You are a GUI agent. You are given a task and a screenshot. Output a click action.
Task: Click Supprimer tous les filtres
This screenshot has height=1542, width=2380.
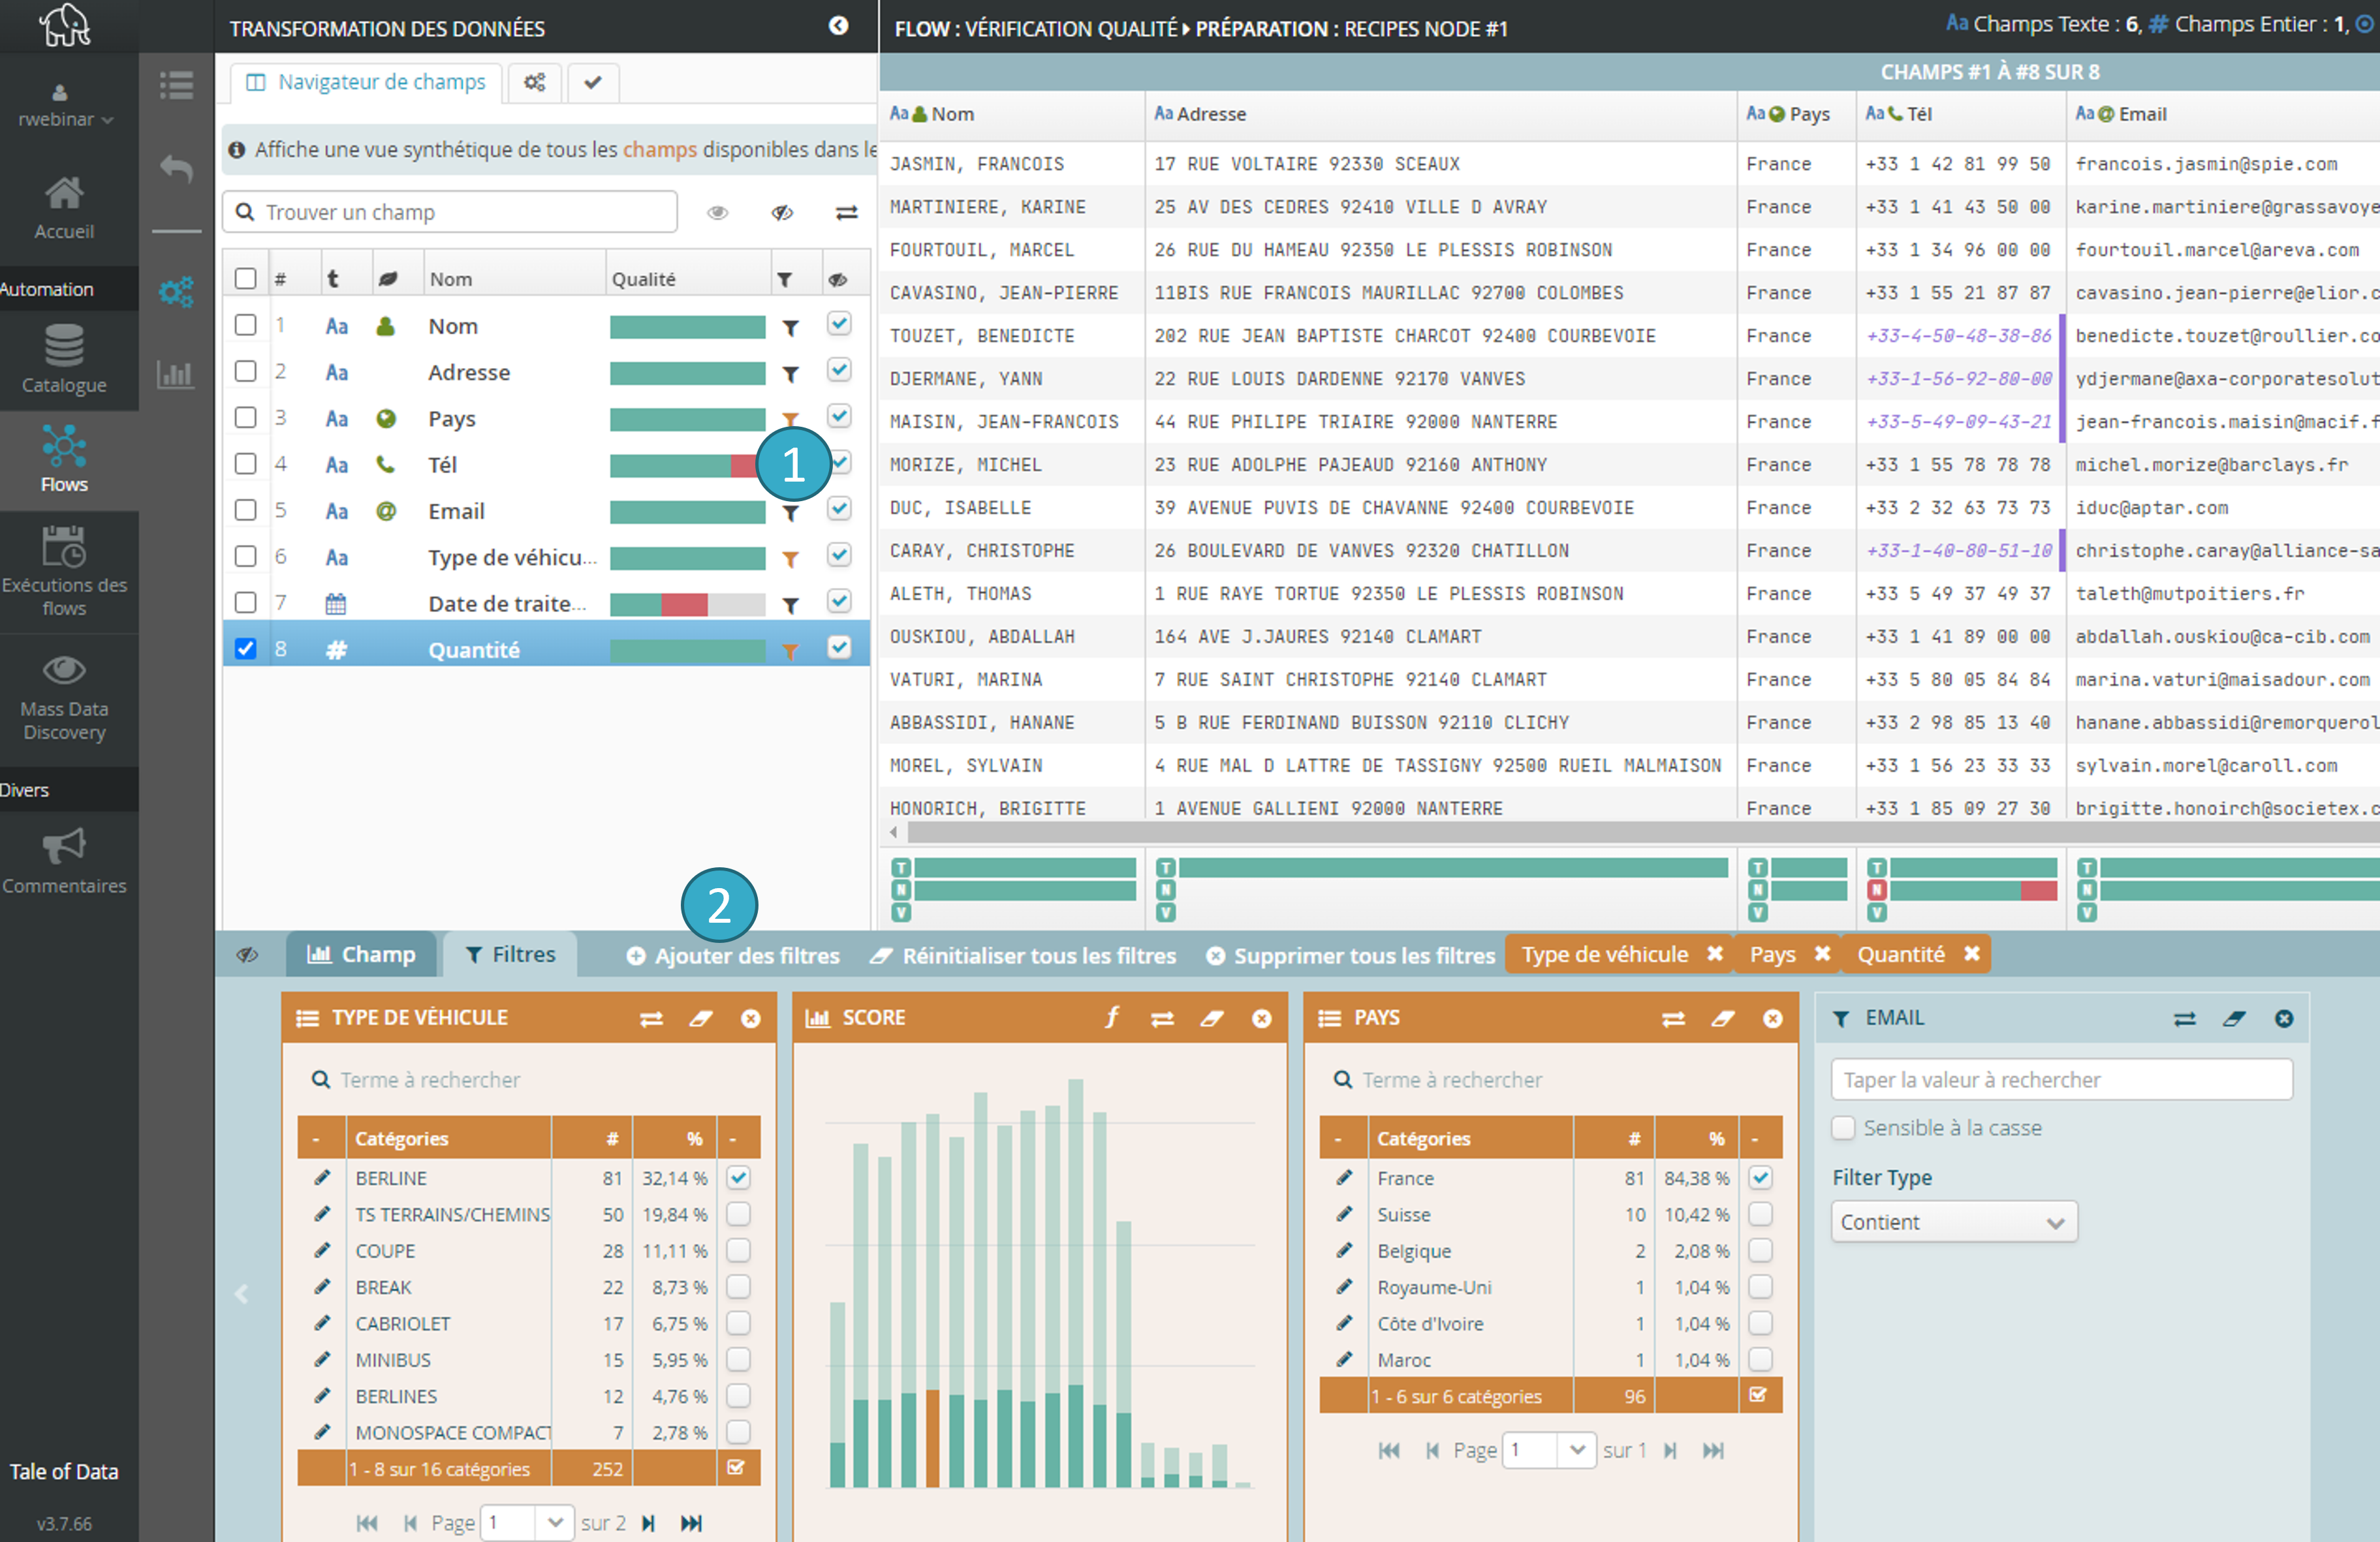[1351, 955]
